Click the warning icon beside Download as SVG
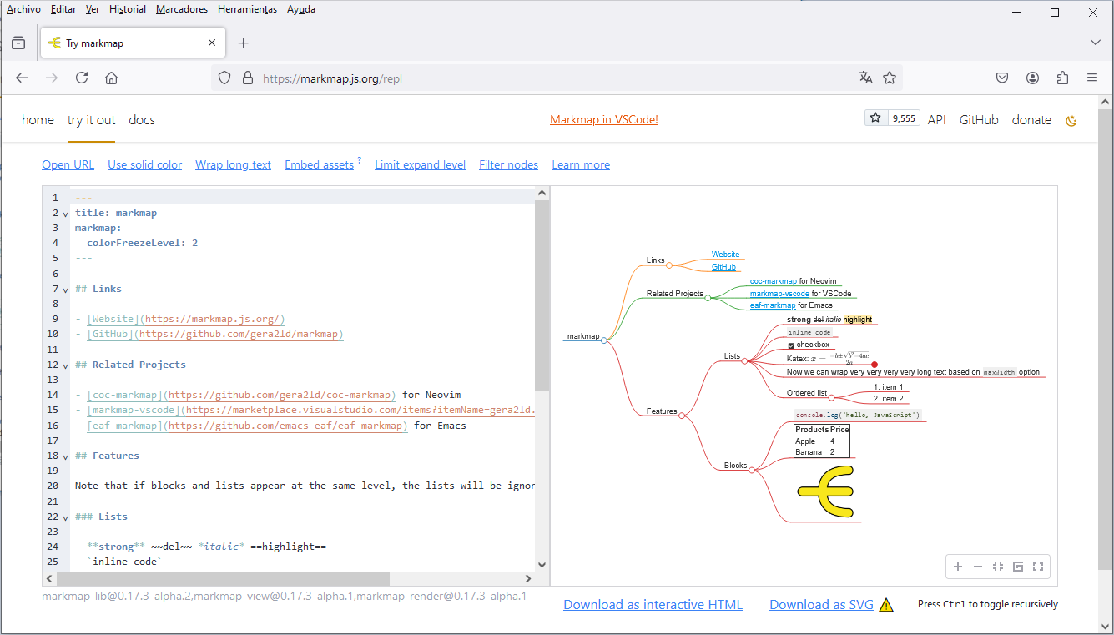Viewport: 1114px width, 635px height. coord(885,604)
